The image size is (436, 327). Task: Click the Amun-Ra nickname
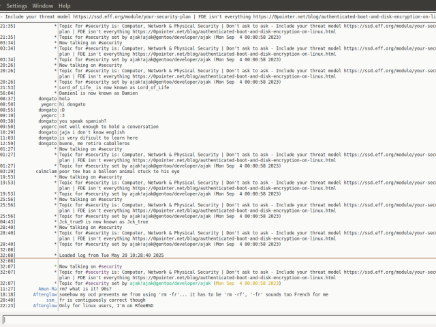pyautogui.click(x=47, y=289)
